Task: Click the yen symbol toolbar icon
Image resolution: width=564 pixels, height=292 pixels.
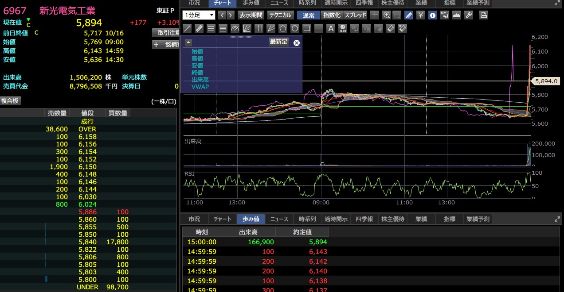Action: pyautogui.click(x=421, y=15)
